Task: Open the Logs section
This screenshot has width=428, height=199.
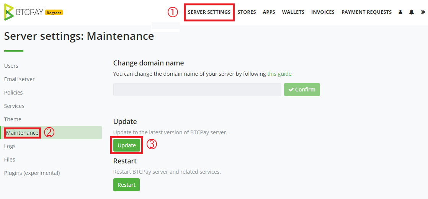Action: coord(10,146)
